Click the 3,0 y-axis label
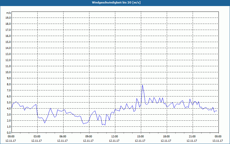This screenshot has height=144, width=230. (x=9, y=114)
